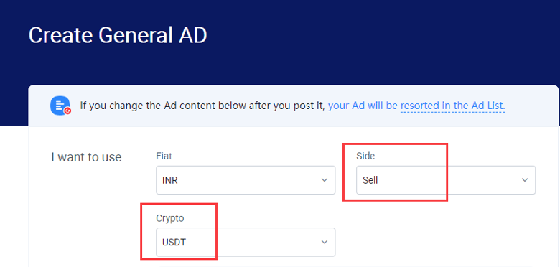Click the "Create General AD" heading

pyautogui.click(x=118, y=35)
